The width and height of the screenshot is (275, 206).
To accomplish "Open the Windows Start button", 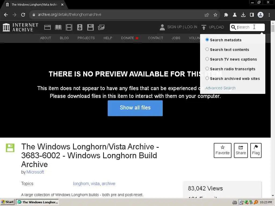I will pos(7,202).
